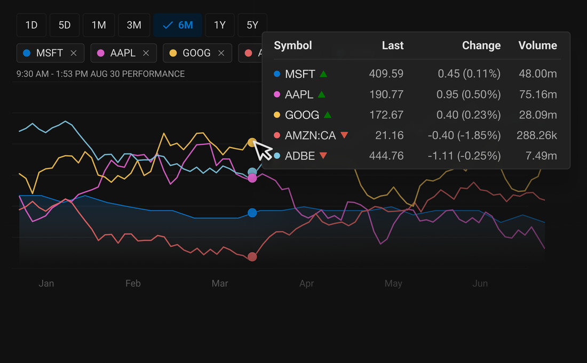The height and width of the screenshot is (363, 587).
Task: Click the blue MSFT data point on chart
Action: click(x=252, y=213)
